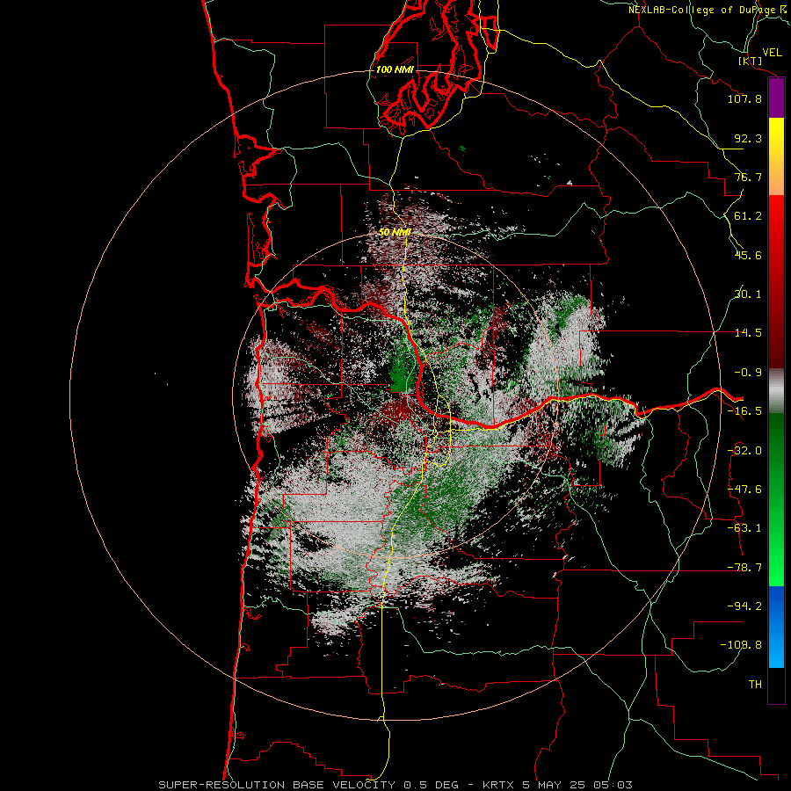This screenshot has height=791, width=791.
Task: Click the purple segment of the color bar
Action: [x=776, y=98]
